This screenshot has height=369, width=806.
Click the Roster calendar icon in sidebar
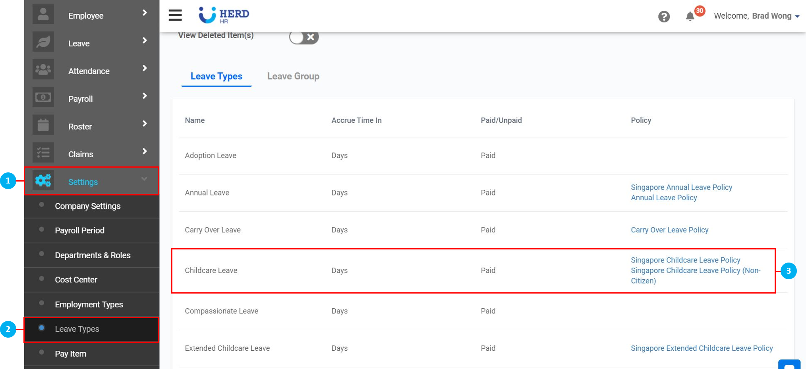[x=43, y=125]
